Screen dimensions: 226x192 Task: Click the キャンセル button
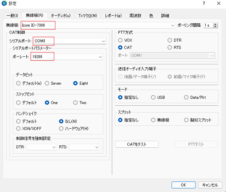[x=210, y=185]
